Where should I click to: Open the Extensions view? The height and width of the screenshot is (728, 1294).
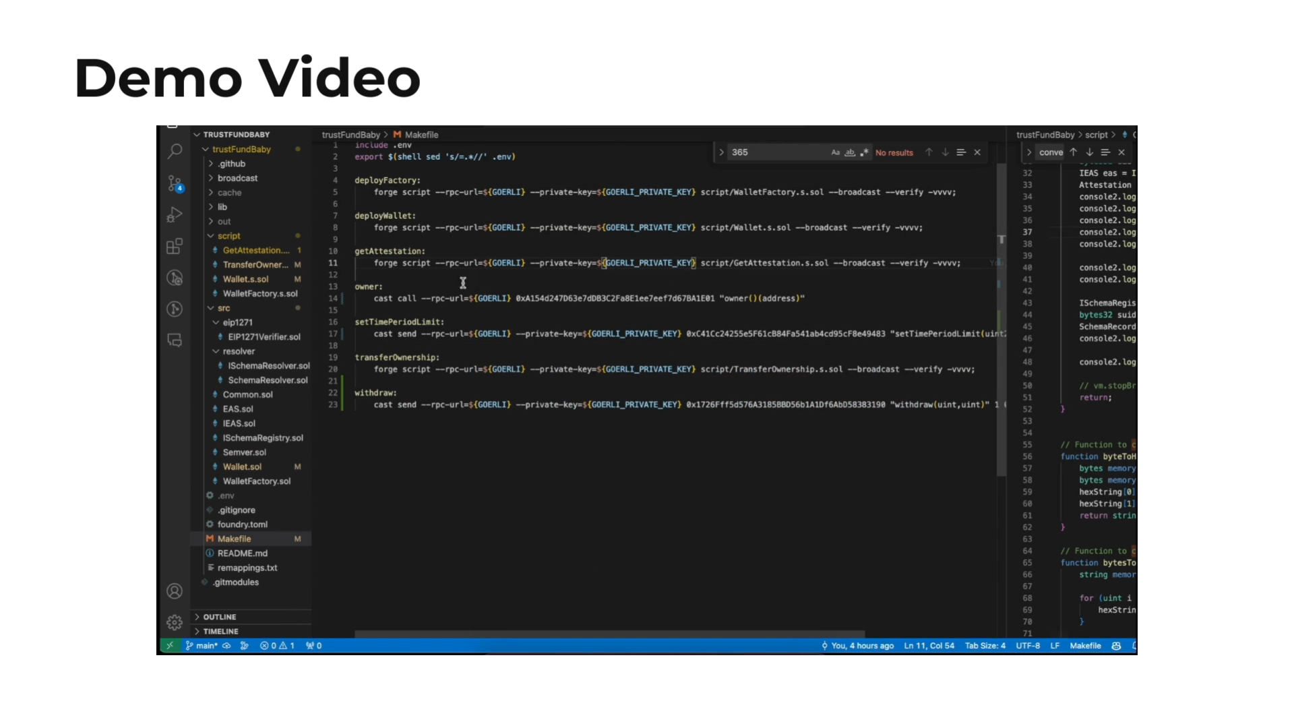pos(175,246)
